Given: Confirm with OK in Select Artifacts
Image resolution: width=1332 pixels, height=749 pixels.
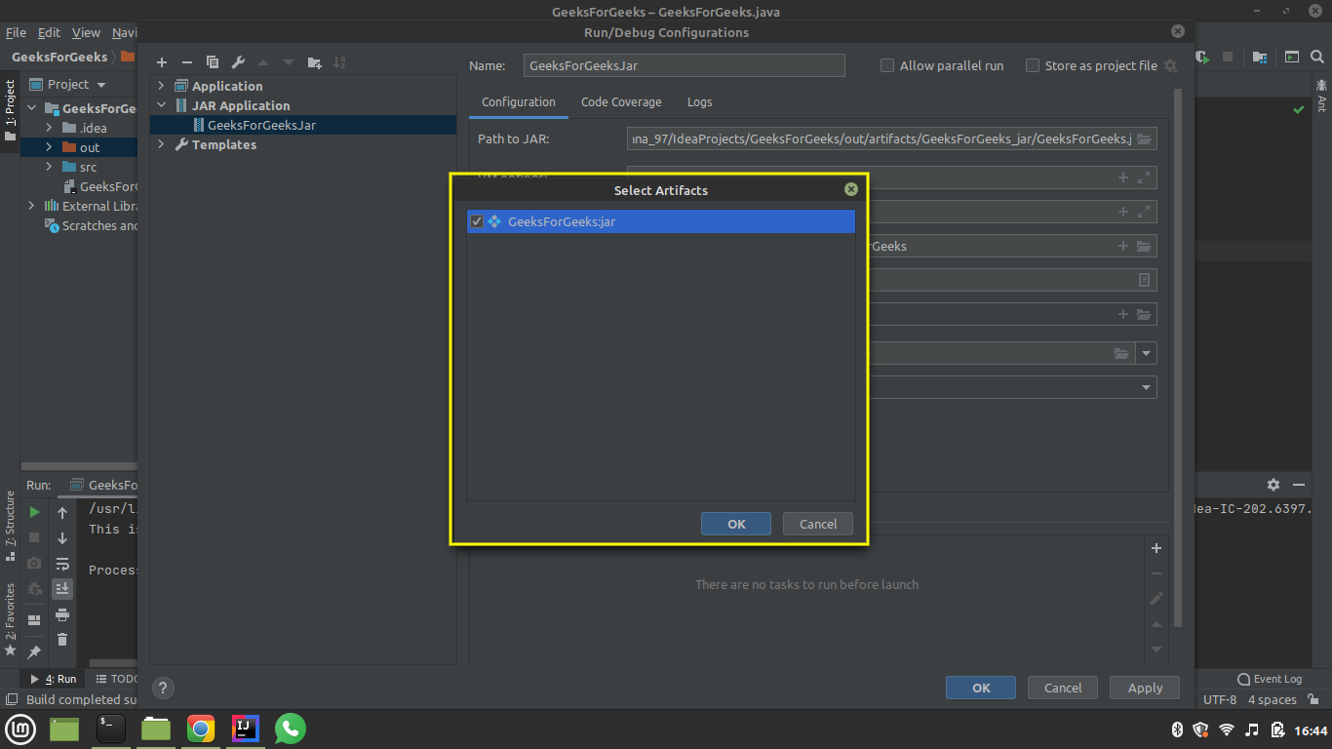Looking at the screenshot, I should 736,524.
